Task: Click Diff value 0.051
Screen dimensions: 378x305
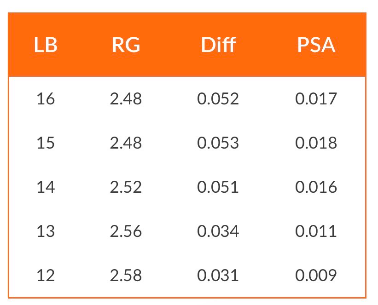Action: (x=218, y=187)
